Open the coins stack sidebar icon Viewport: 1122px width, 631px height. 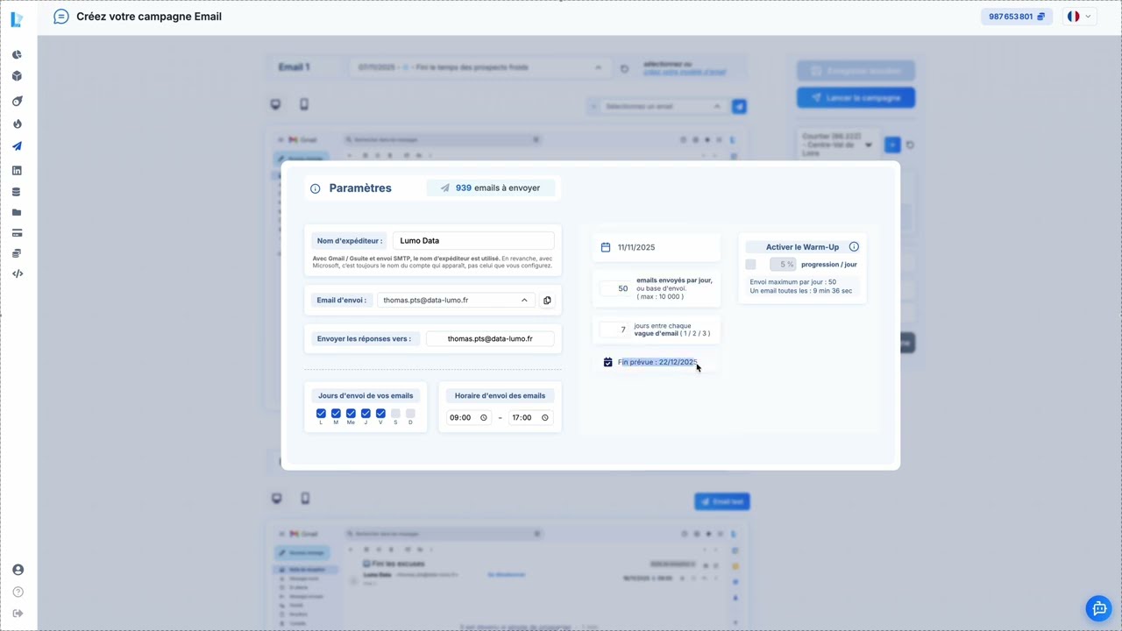pyautogui.click(x=18, y=253)
